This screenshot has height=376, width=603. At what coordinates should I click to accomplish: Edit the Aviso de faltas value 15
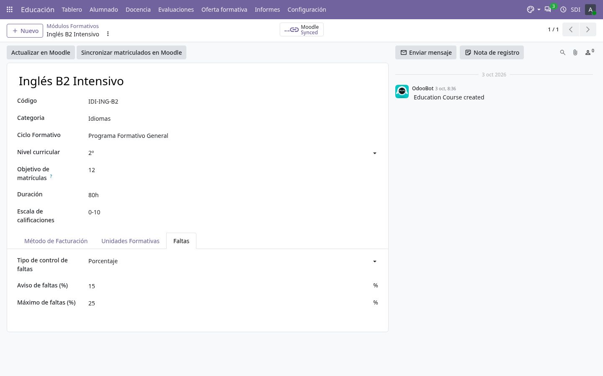point(228,286)
